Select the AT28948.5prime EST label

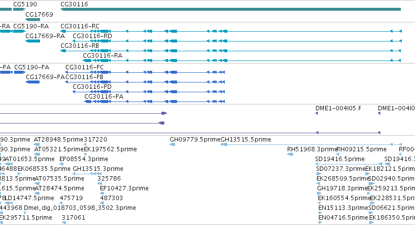59,140
